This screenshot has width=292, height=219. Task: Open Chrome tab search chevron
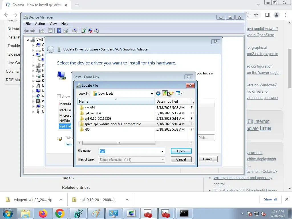pos(258,5)
